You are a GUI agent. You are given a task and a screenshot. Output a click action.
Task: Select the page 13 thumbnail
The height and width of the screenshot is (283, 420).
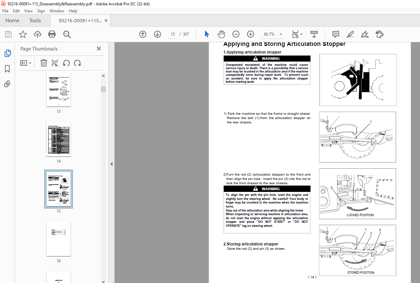(x=59, y=90)
